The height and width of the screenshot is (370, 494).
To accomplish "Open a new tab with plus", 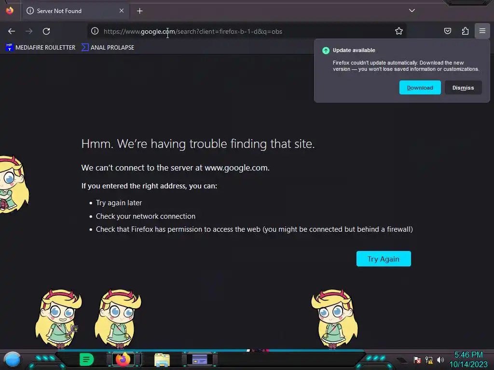I will click(x=139, y=11).
